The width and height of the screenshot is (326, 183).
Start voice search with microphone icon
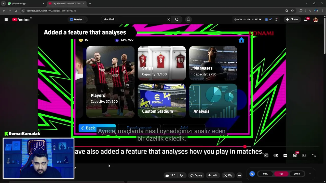pos(188,20)
